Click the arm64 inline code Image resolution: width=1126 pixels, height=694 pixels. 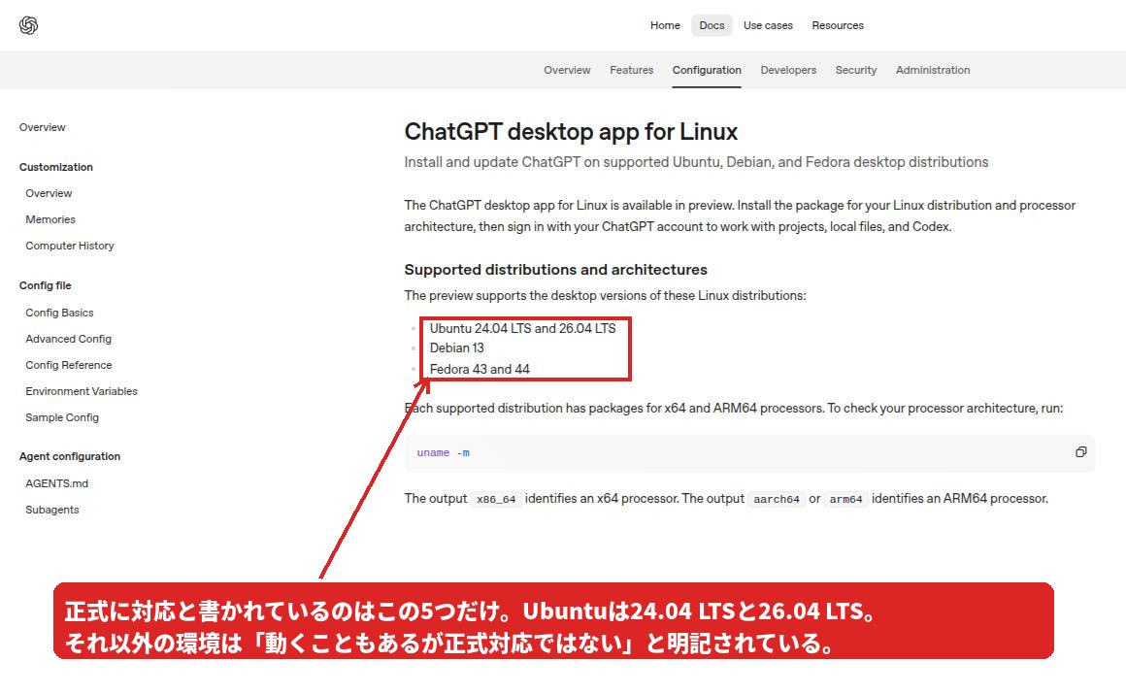pos(845,499)
